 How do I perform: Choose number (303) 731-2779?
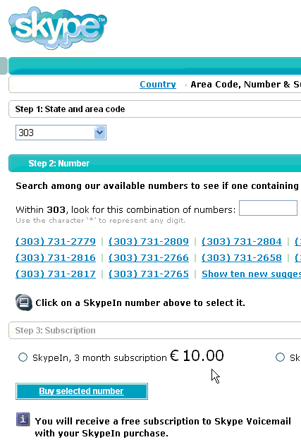pyautogui.click(x=56, y=242)
